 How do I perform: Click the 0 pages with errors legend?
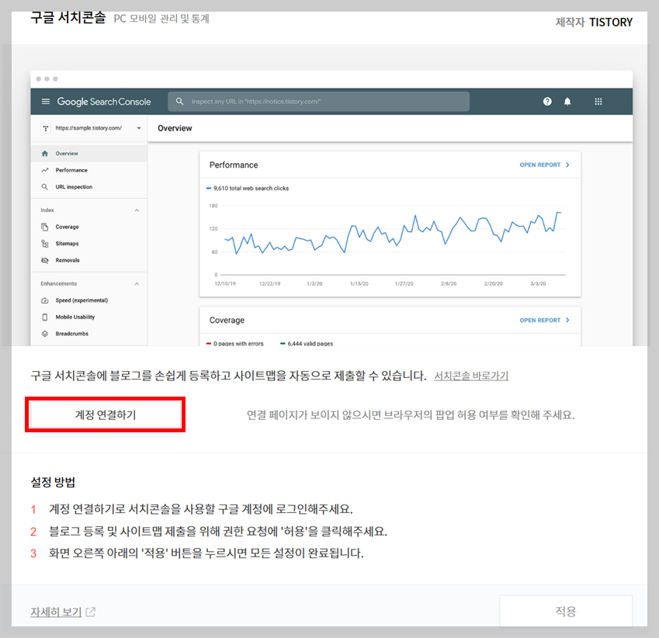pos(235,343)
